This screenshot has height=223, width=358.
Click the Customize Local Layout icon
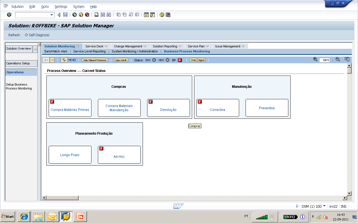(168, 15)
